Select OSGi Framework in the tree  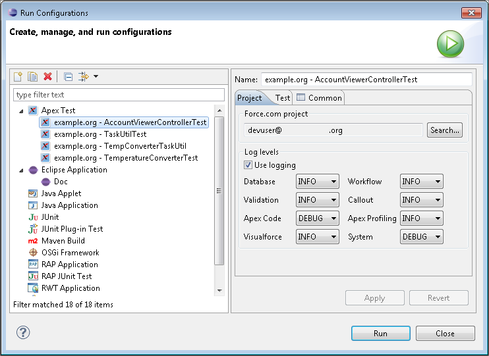tap(70, 253)
